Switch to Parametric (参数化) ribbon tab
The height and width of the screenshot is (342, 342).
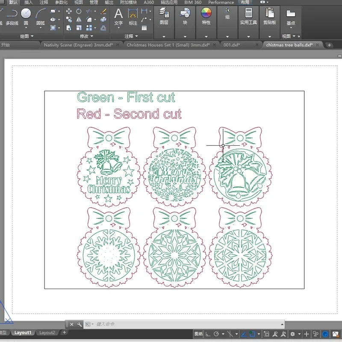(61, 3)
